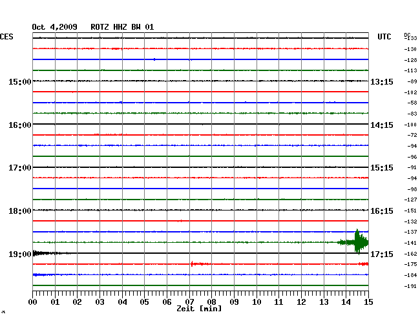Select the DC offset value -100
Viewport: 420px width, 319px height.
click(x=410, y=125)
